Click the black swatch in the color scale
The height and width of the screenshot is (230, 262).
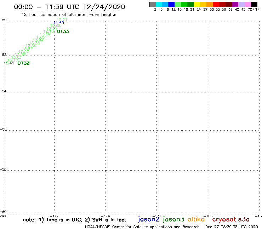point(254,4)
